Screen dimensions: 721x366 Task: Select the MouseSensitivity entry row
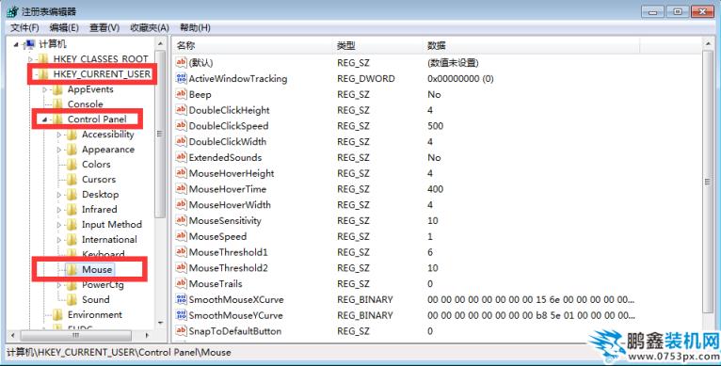tap(437, 221)
